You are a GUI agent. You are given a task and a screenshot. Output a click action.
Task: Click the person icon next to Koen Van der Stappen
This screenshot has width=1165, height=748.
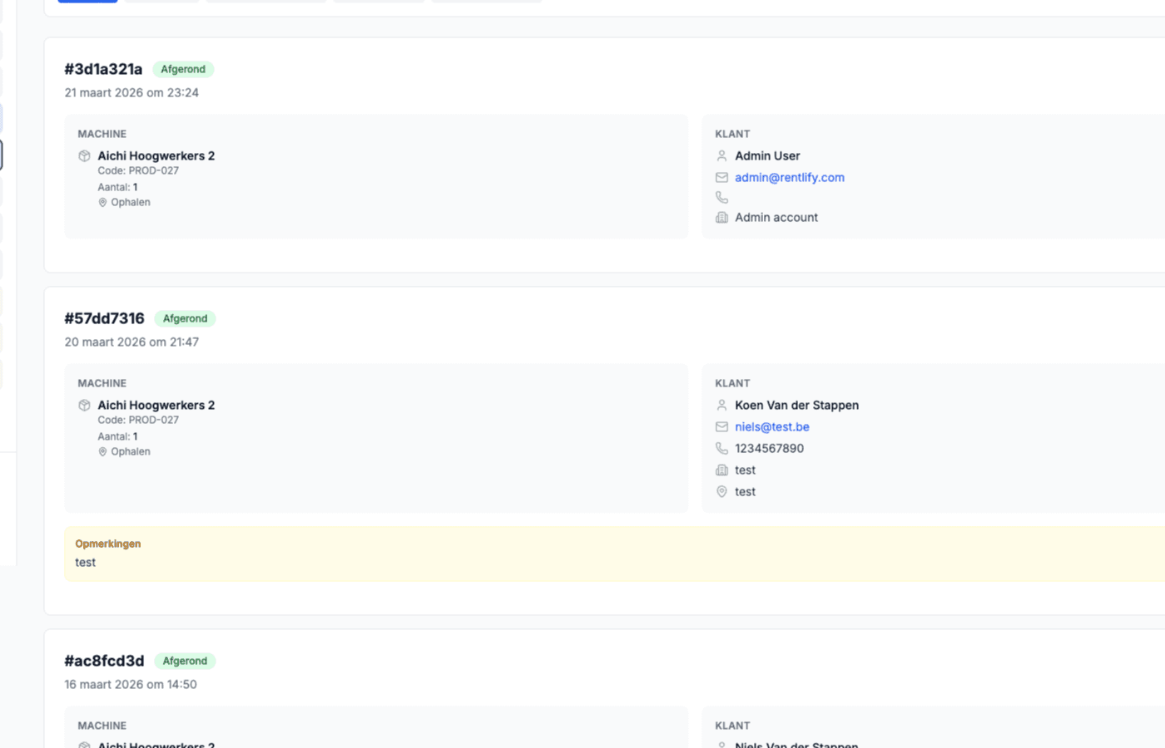721,406
